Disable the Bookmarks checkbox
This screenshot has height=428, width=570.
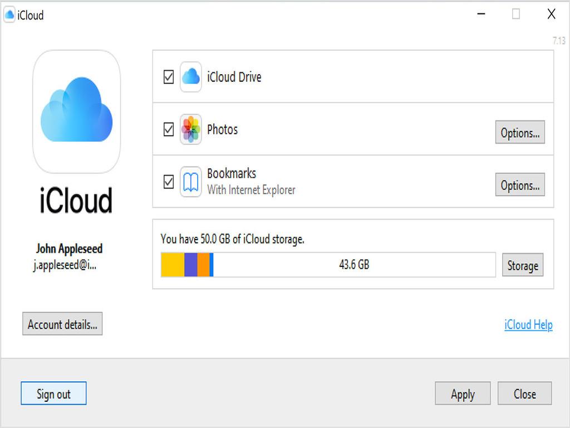point(169,182)
